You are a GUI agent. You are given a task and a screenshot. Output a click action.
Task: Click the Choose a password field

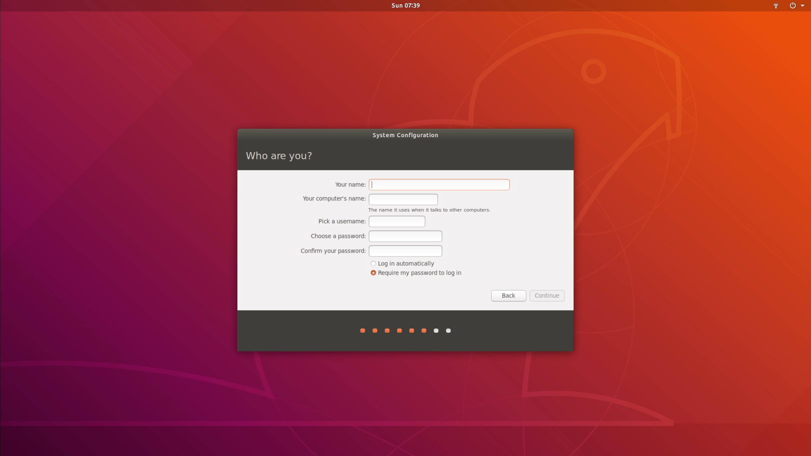(405, 236)
